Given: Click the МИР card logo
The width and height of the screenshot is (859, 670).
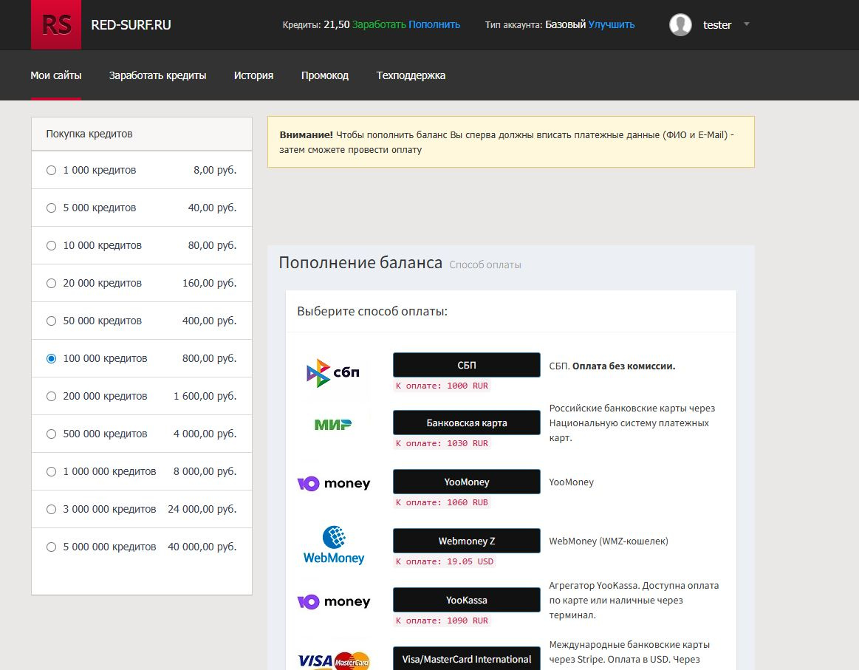Looking at the screenshot, I should 333,424.
